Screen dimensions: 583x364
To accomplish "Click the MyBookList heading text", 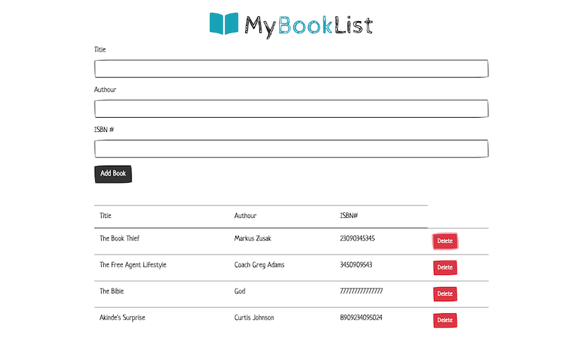I will pyautogui.click(x=308, y=25).
